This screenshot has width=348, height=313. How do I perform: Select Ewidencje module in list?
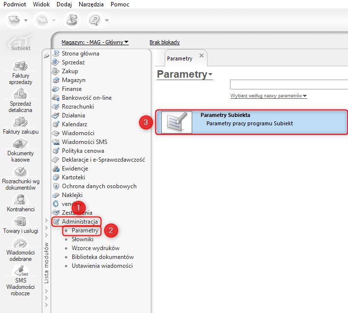(75, 169)
